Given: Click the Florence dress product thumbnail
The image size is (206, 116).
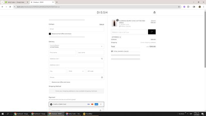Looking at the screenshot, I should (114, 23).
